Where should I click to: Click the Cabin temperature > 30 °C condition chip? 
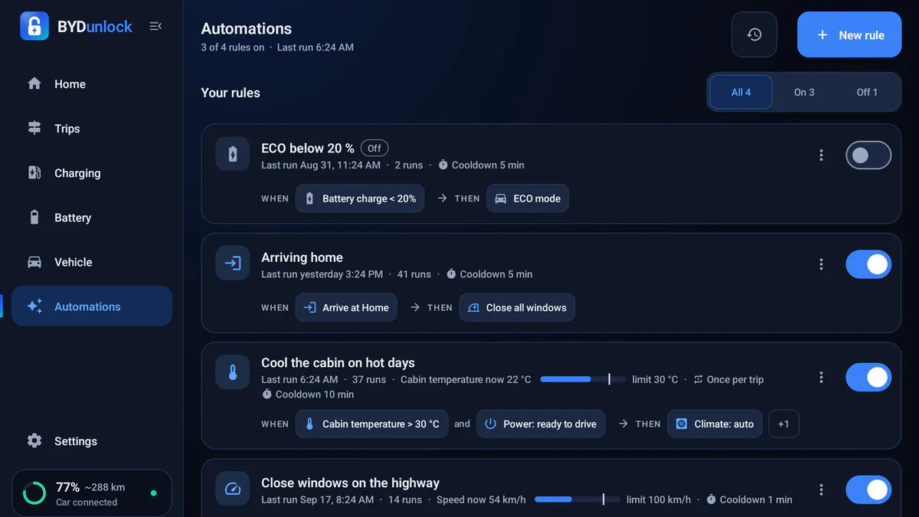tap(371, 424)
